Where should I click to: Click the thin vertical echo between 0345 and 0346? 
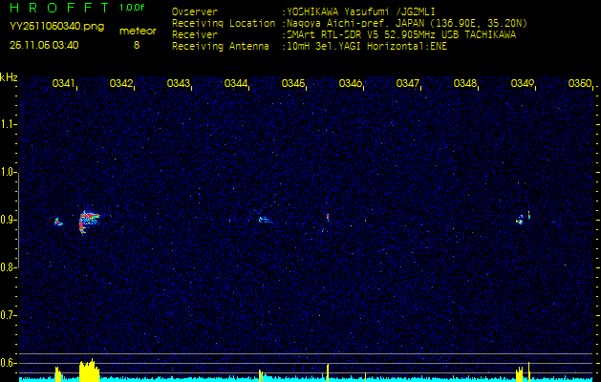328,217
